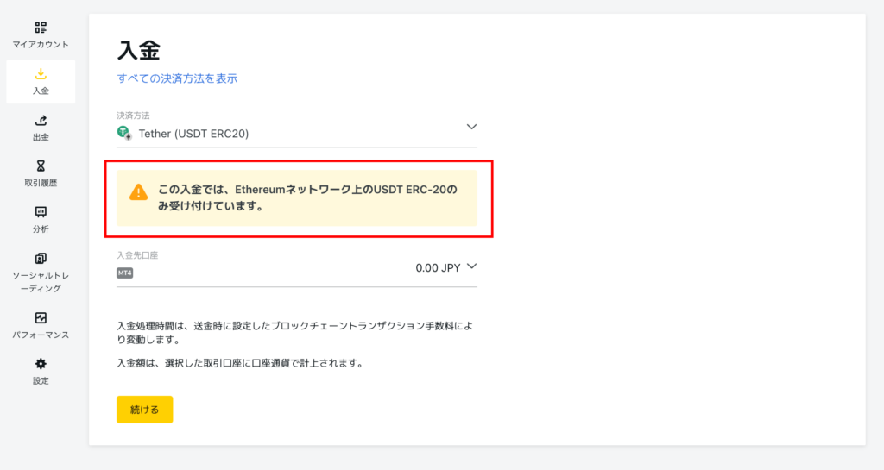Open the 分析 analytics icon
The height and width of the screenshot is (470, 884).
[41, 212]
